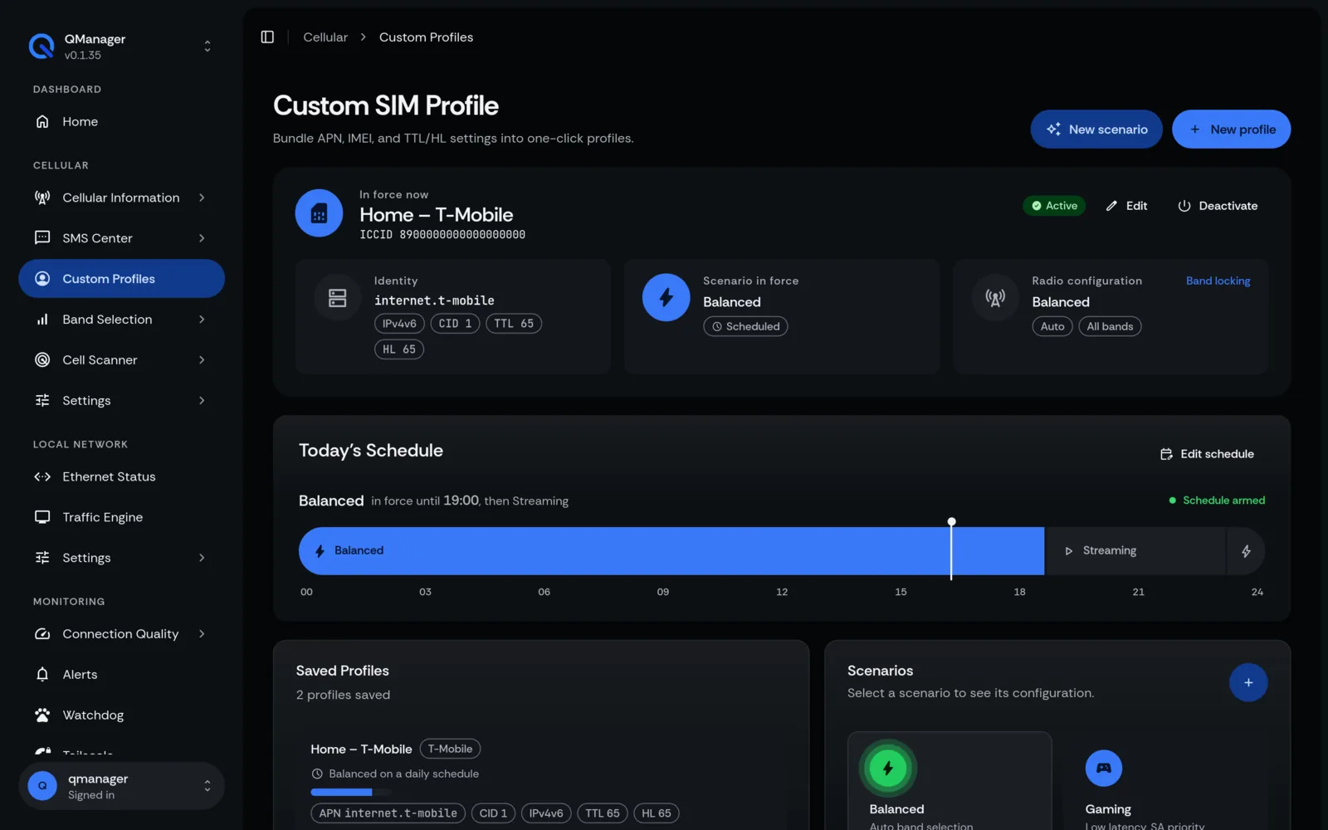
Task: Toggle the sidebar panel icon
Action: (267, 37)
